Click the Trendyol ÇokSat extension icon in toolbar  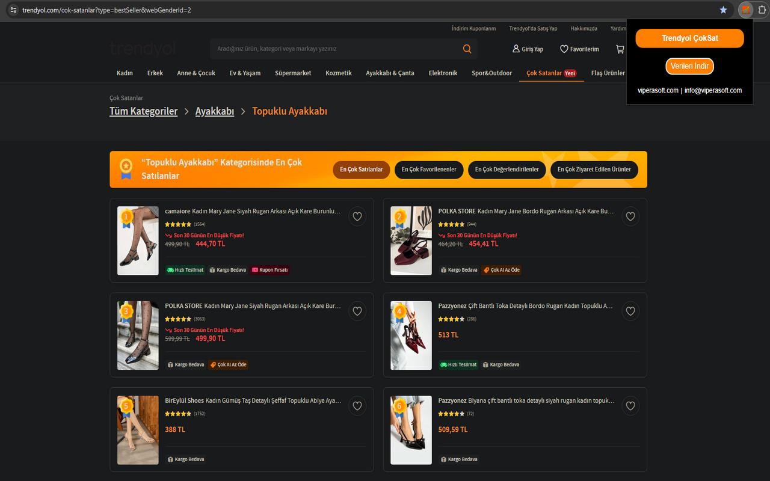tap(745, 10)
